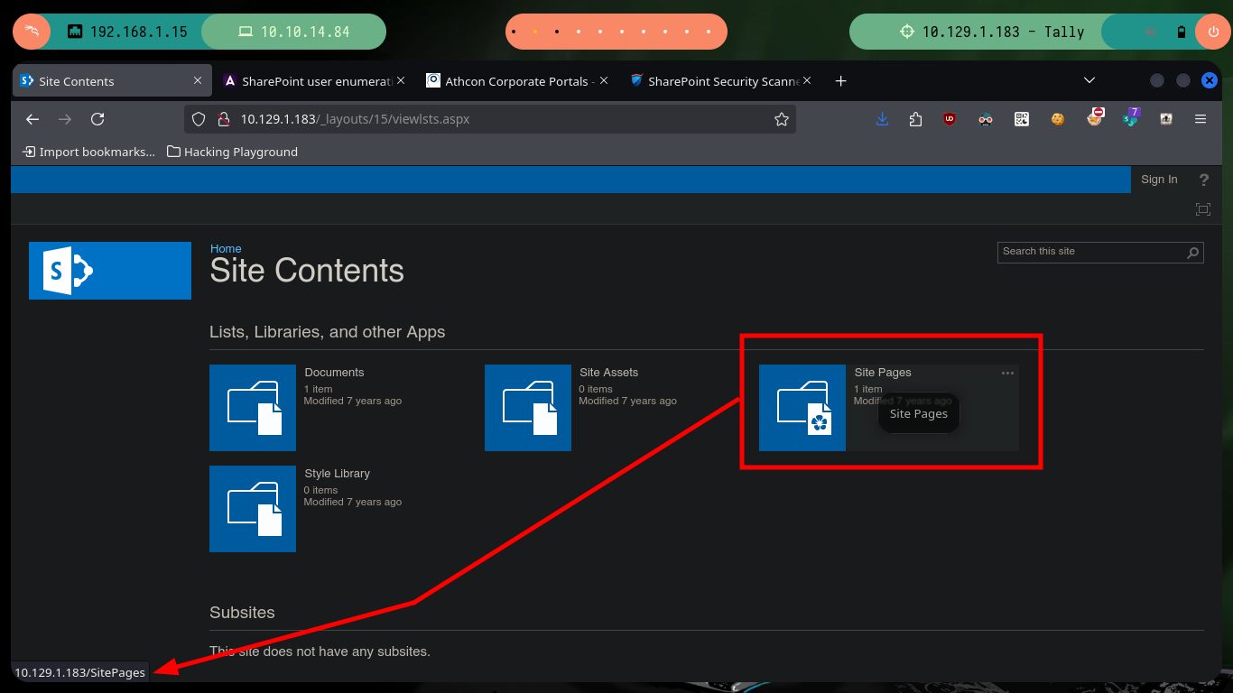Open the extensions puzzle-piece menu

click(x=915, y=119)
